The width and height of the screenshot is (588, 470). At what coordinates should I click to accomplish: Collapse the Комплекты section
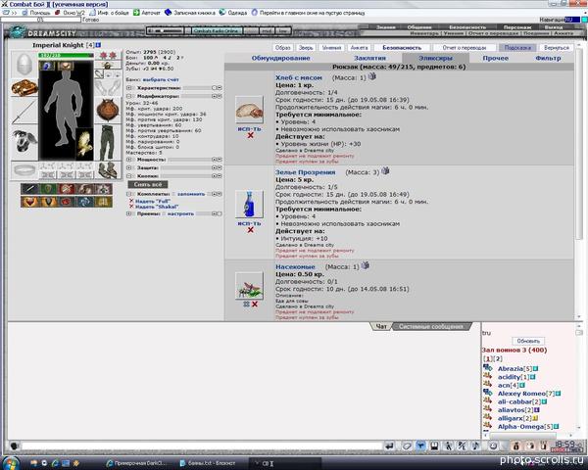129,194
